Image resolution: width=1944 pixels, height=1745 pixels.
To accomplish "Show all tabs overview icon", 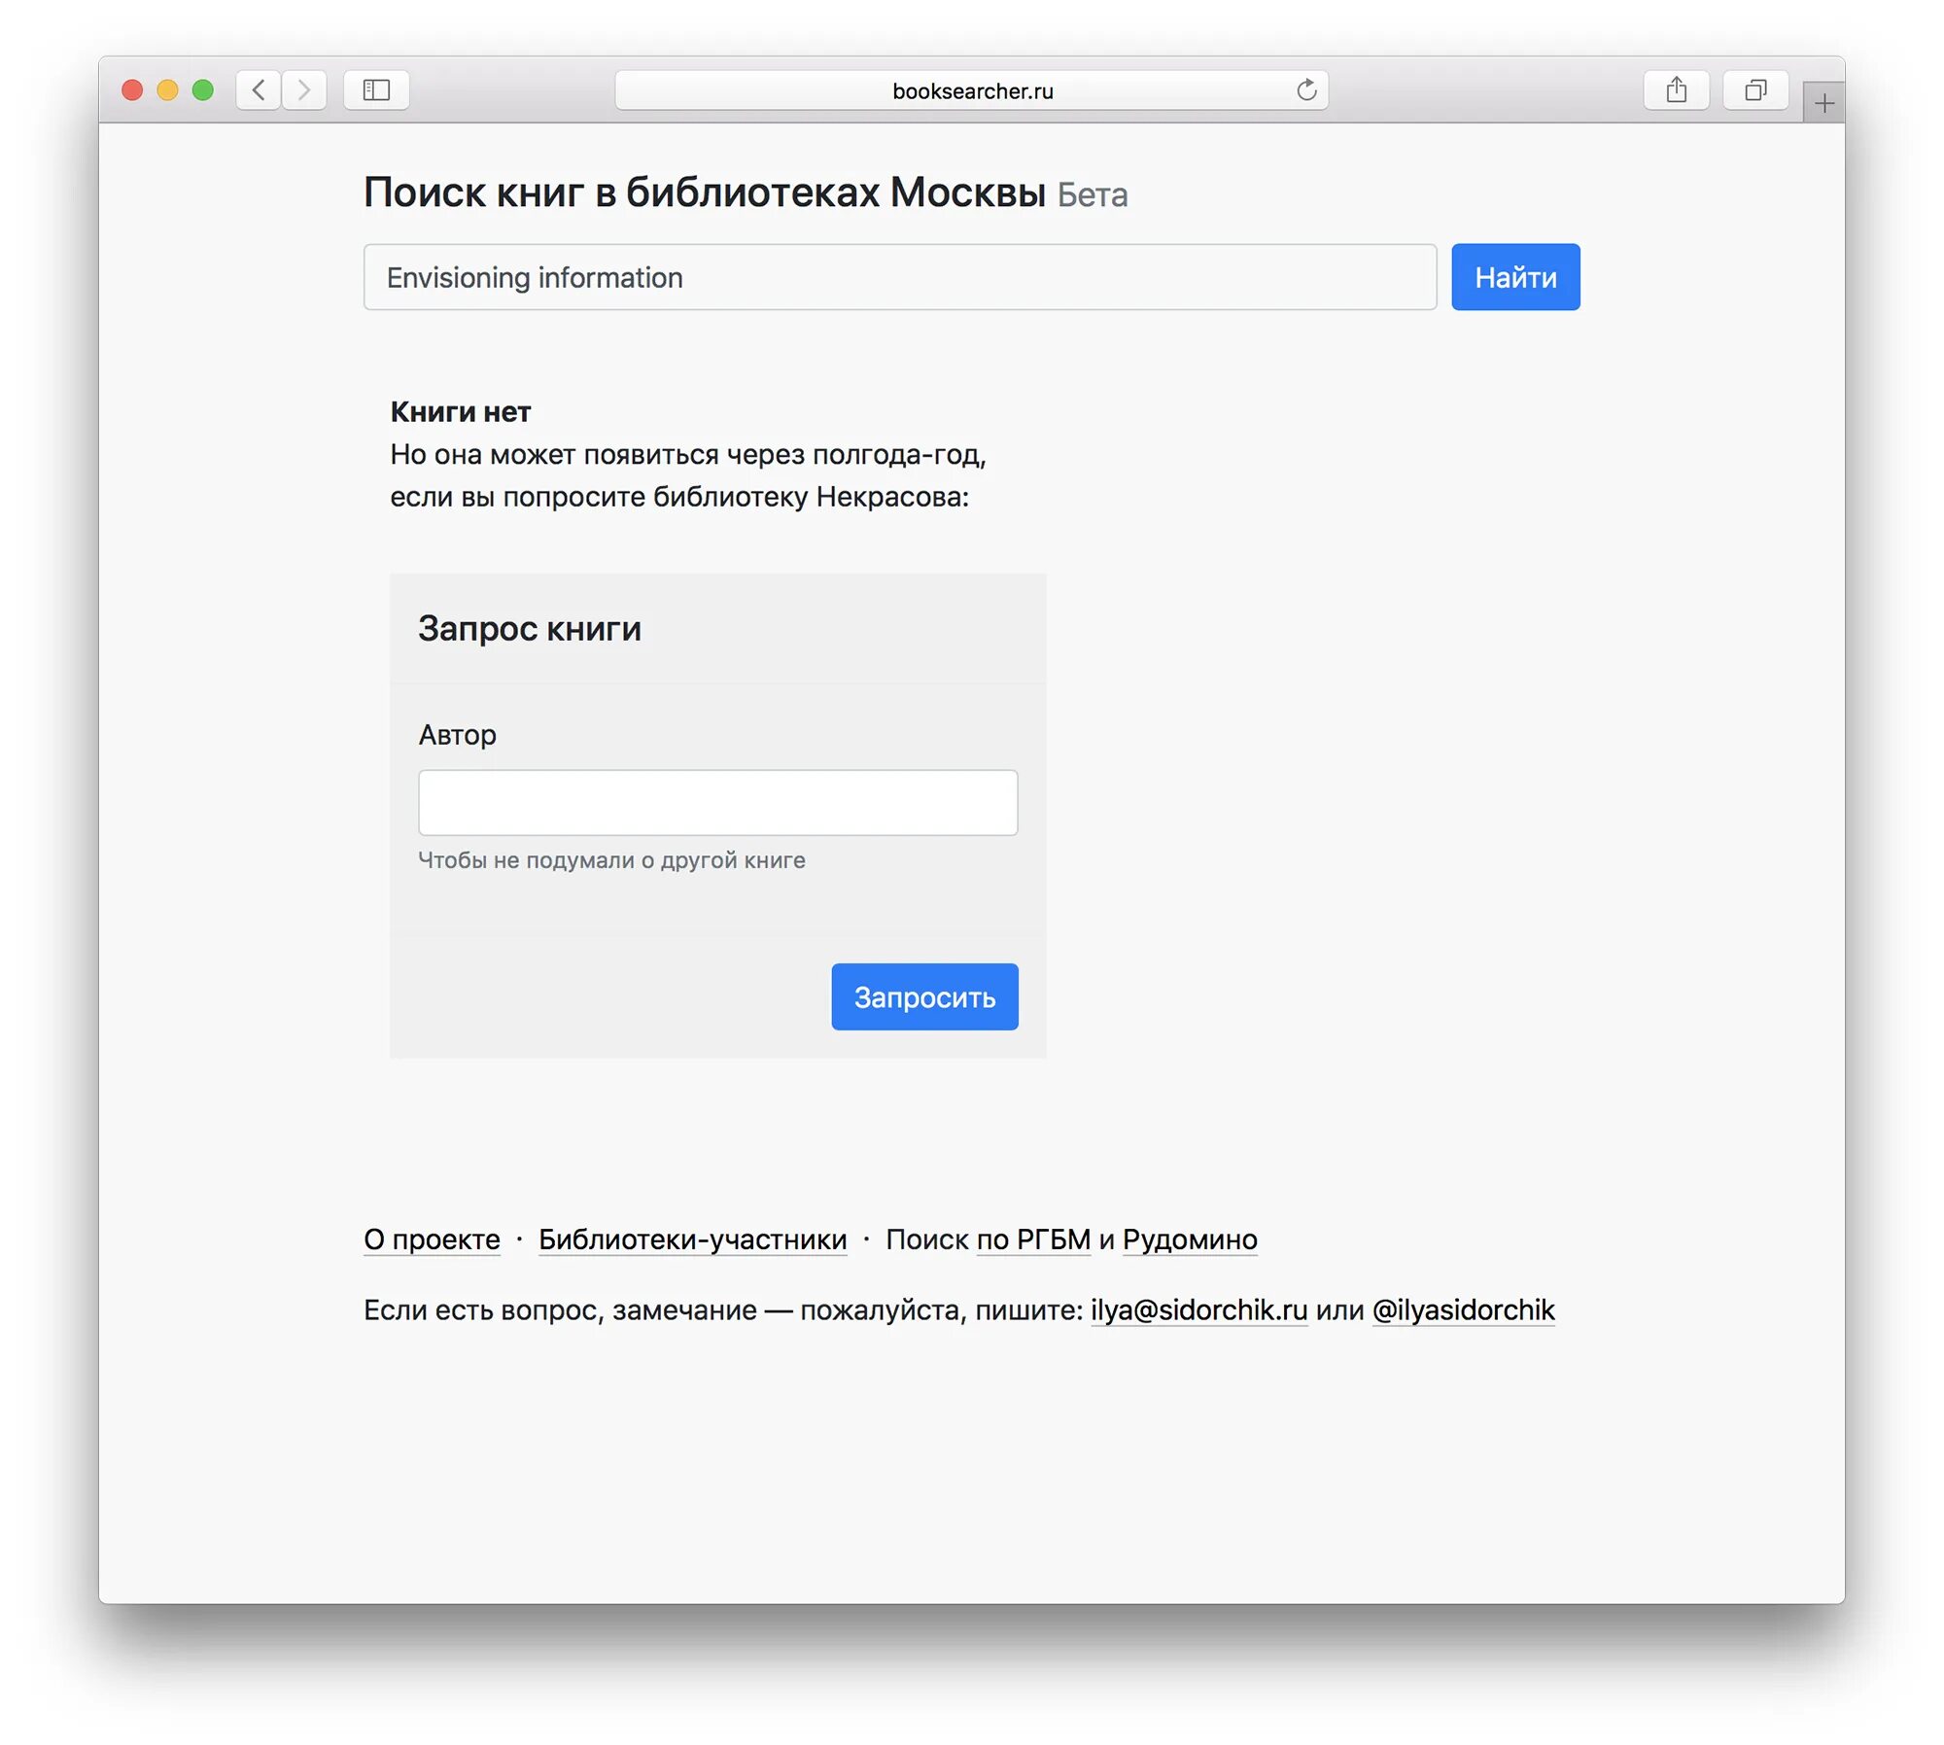I will [x=1754, y=90].
